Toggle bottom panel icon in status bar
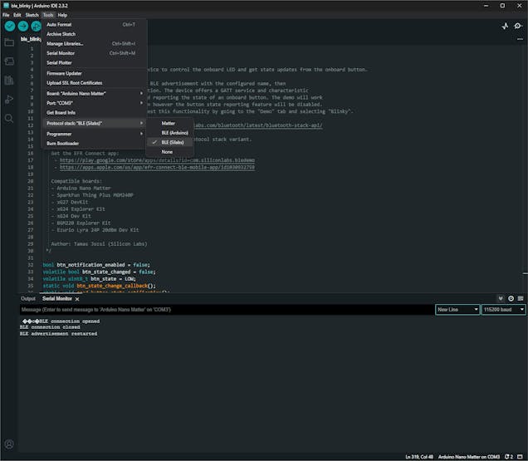Screen dimensions: 528x461 (520, 457)
